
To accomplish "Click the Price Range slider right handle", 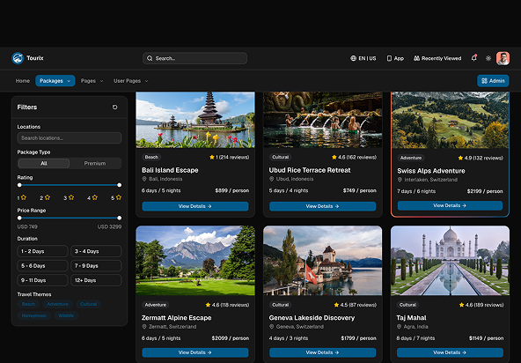I will tap(120, 218).
